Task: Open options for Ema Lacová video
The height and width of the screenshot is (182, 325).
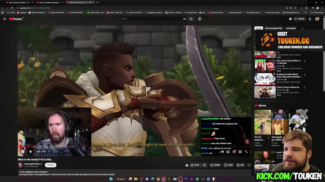Action: point(304,61)
